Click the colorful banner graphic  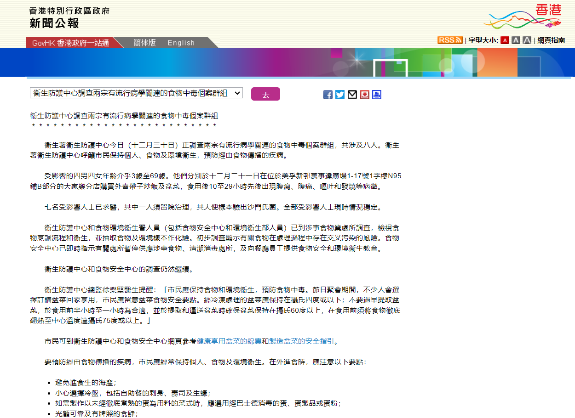coord(287,63)
